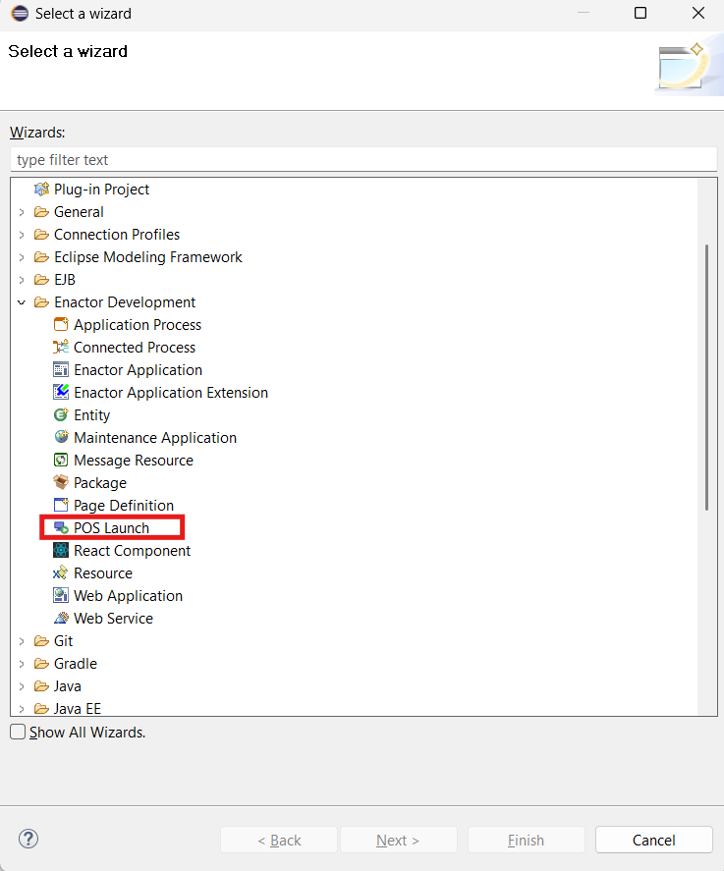Click the React Component atom icon
The image size is (724, 871).
coord(61,551)
